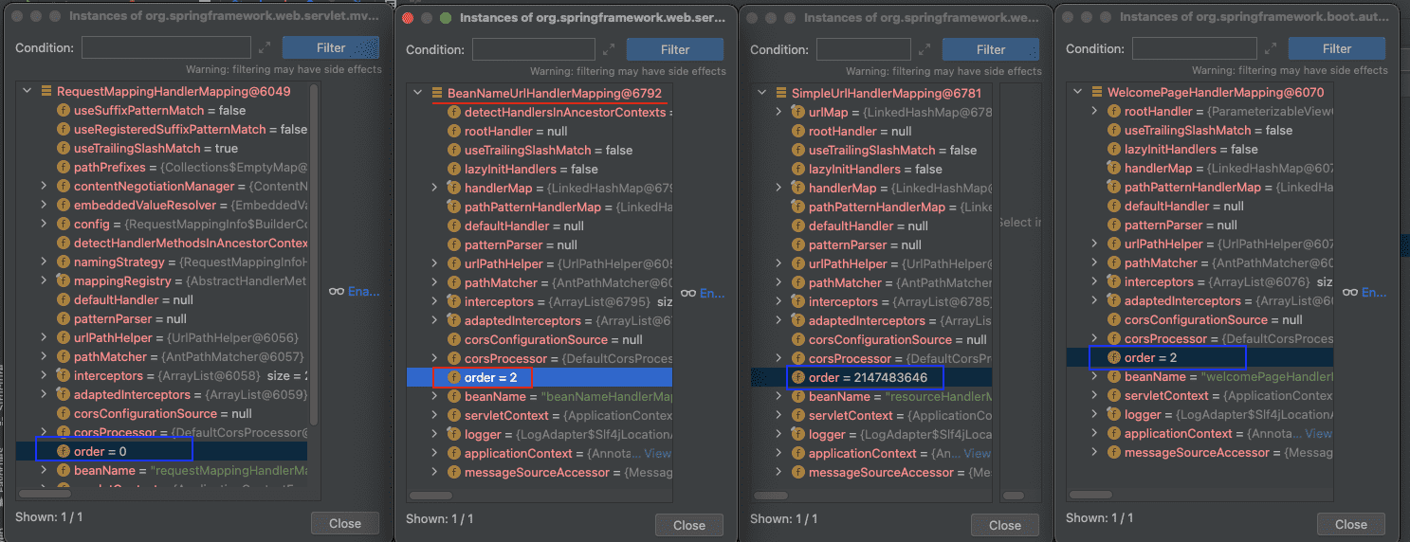This screenshot has height=542, width=1410.
Task: Click class icon beside SimpleUrlHandlerMapping@6781
Action: pos(781,93)
